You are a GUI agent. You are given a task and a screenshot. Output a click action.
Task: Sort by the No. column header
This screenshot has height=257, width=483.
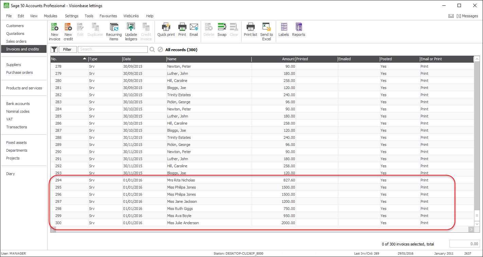tap(69, 59)
